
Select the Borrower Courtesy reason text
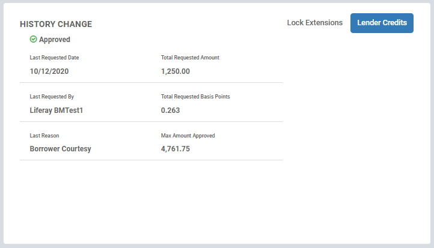(x=60, y=149)
